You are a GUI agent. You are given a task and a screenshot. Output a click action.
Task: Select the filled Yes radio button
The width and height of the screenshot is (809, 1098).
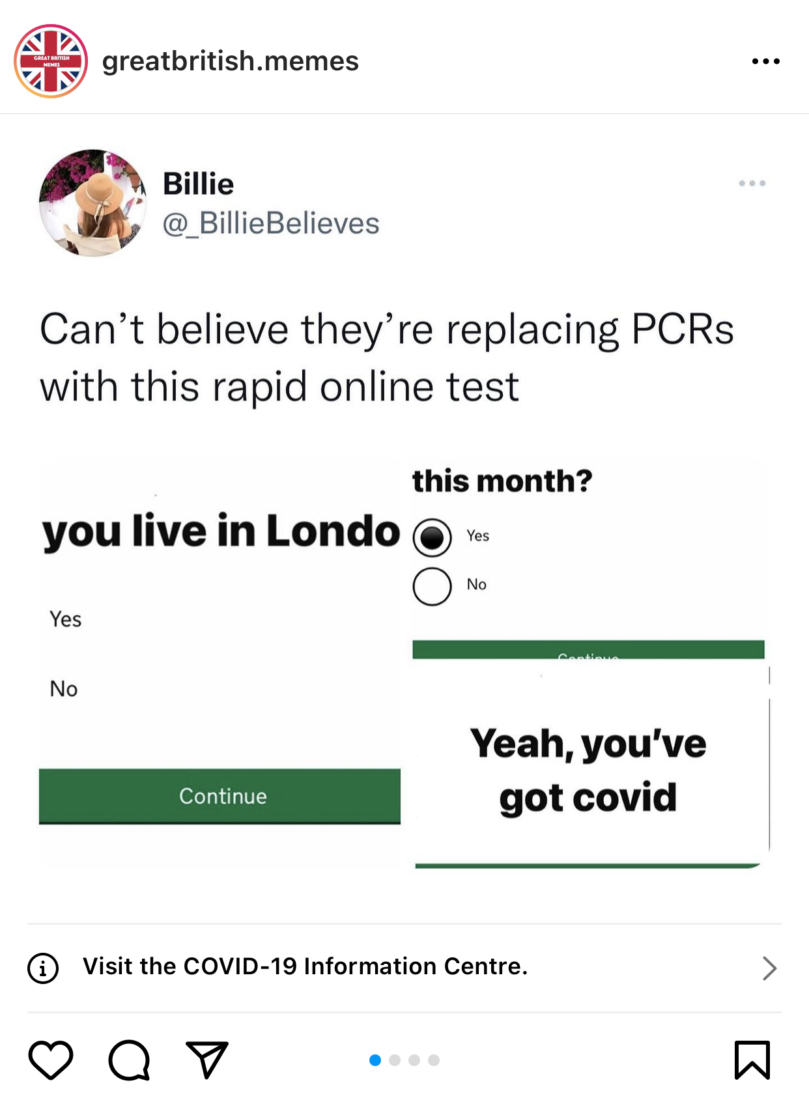pyautogui.click(x=432, y=538)
